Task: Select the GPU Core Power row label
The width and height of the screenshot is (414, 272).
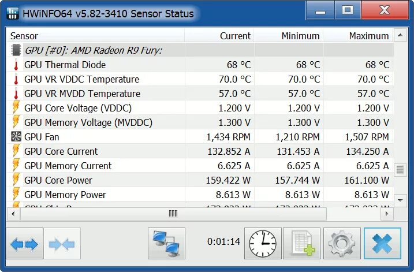Action: pyautogui.click(x=58, y=180)
